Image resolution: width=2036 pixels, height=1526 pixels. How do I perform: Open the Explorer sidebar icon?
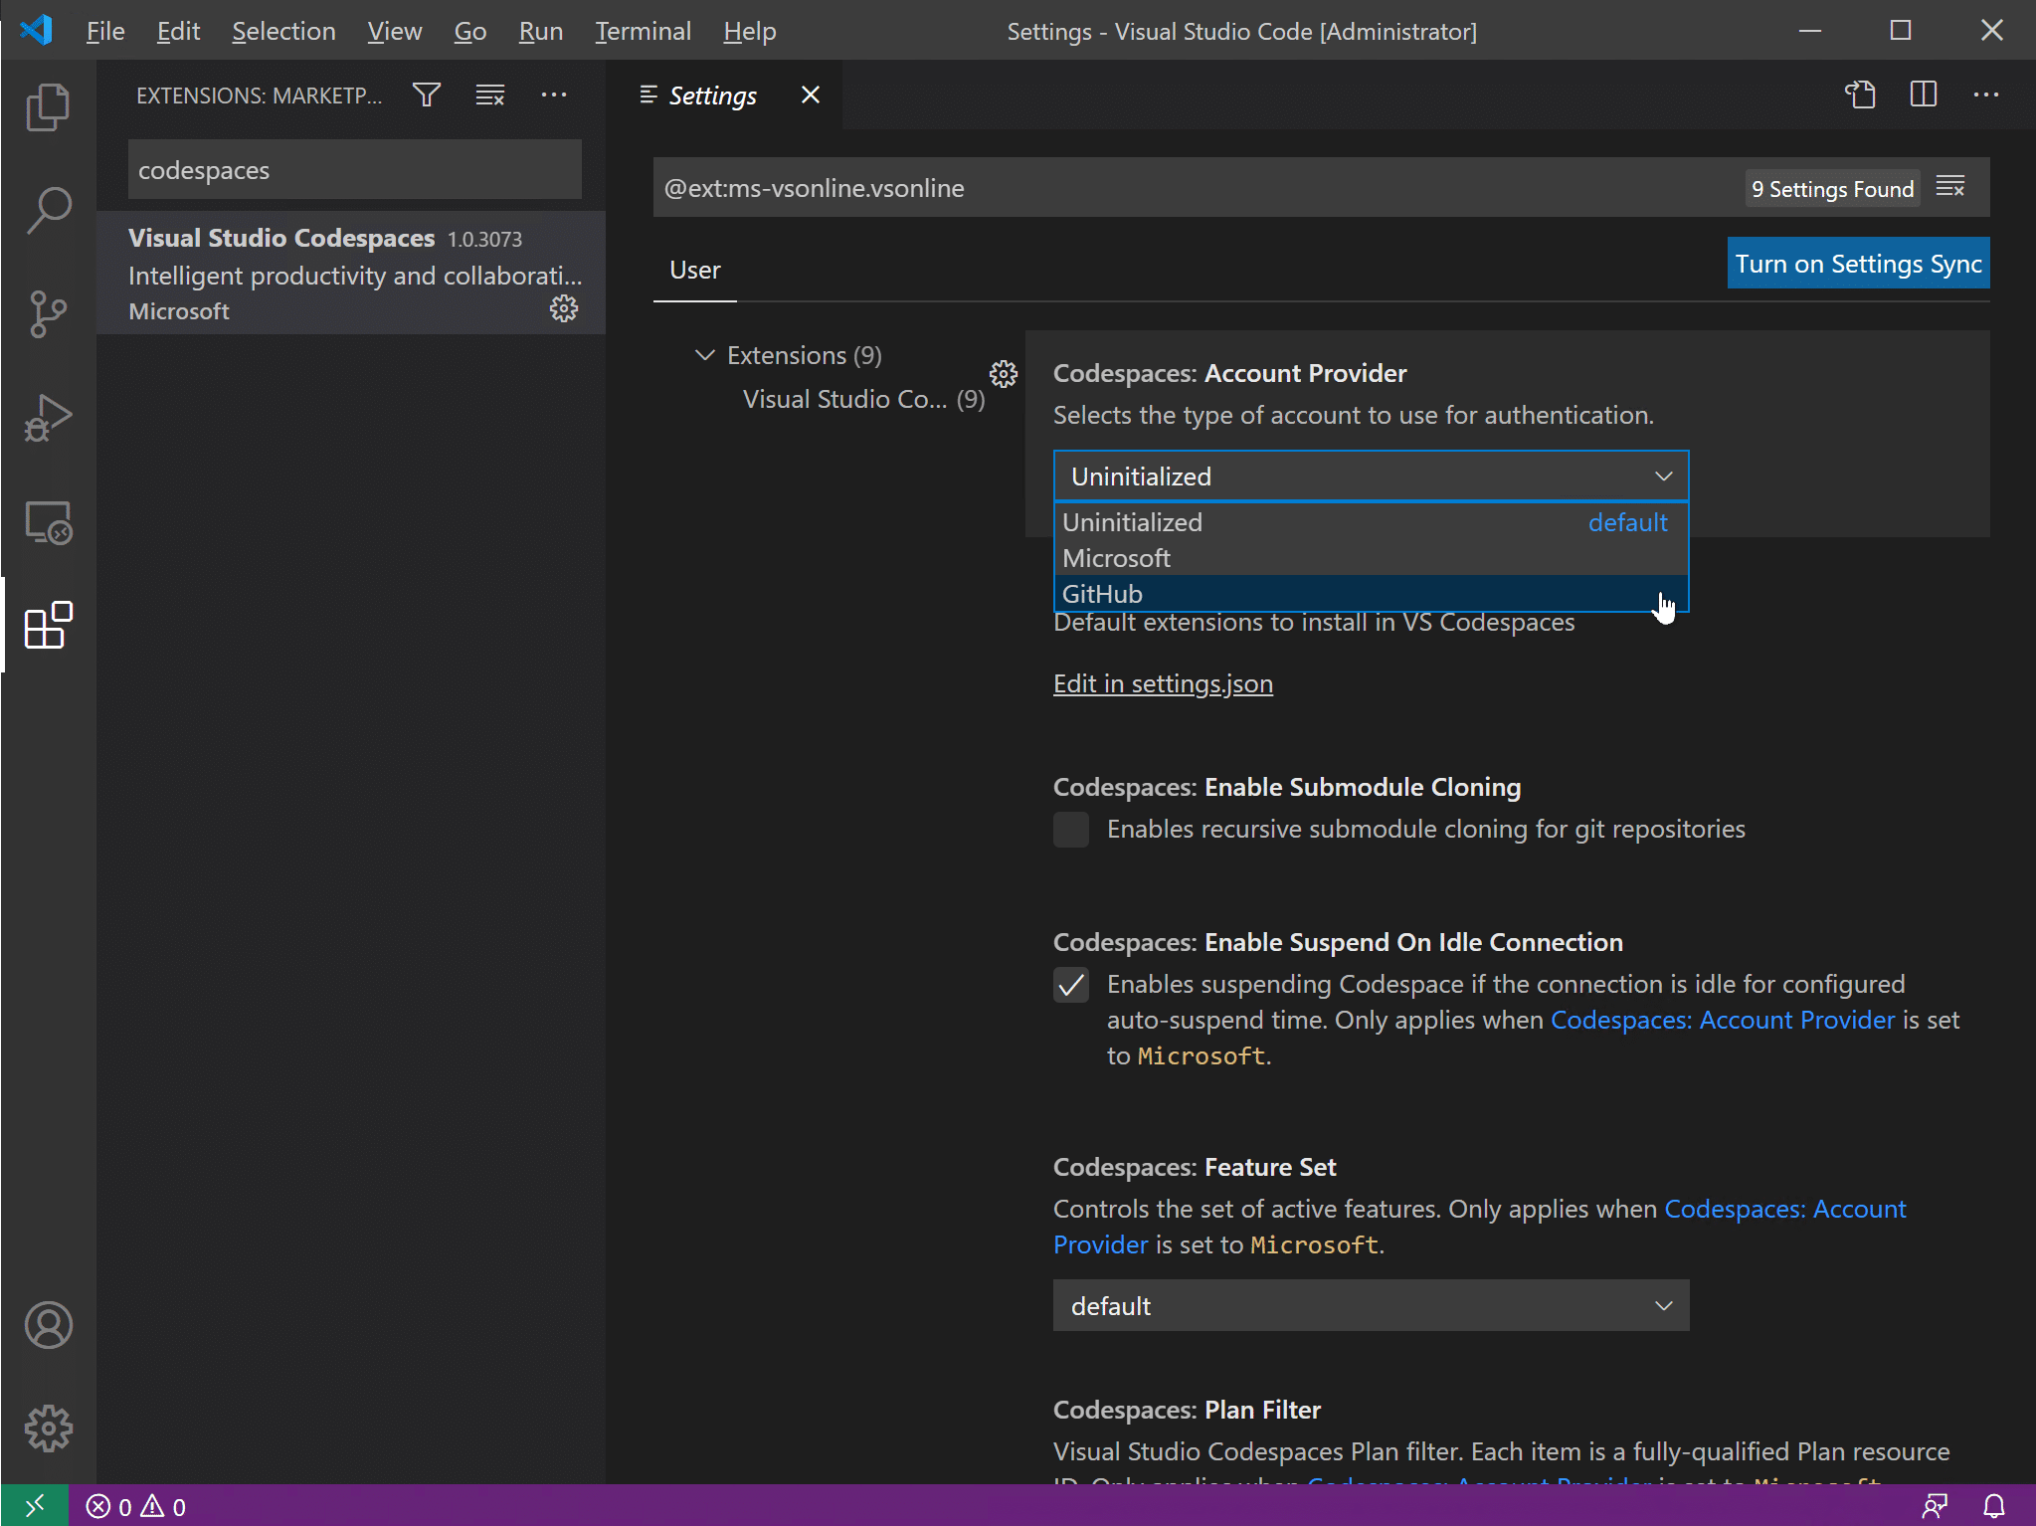tap(47, 106)
